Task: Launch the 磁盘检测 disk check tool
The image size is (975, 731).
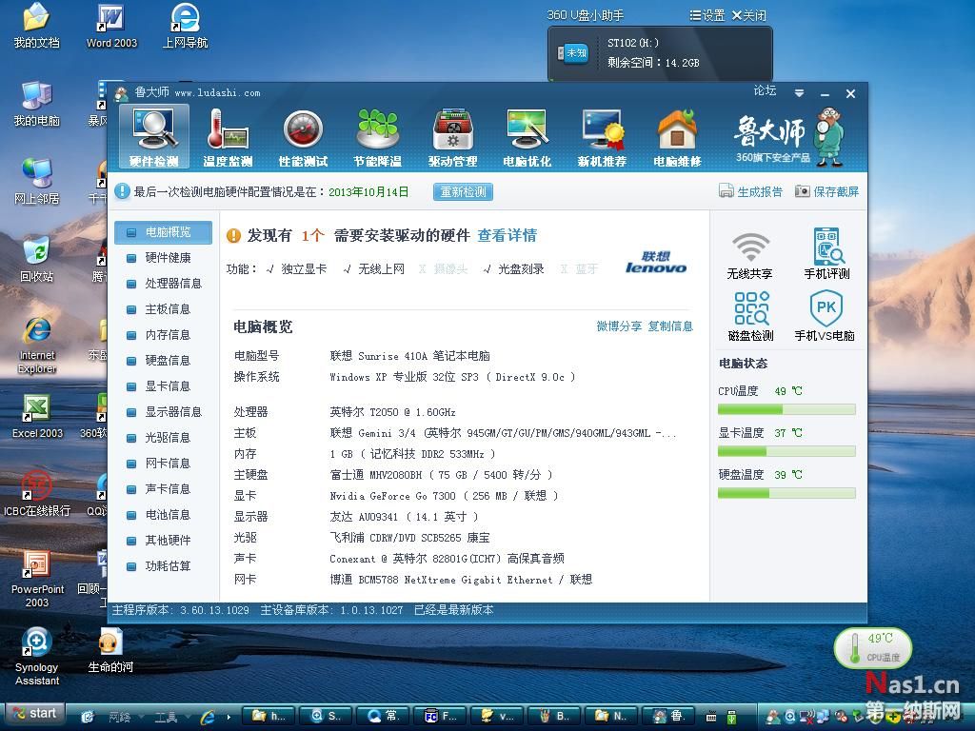Action: coord(750,316)
